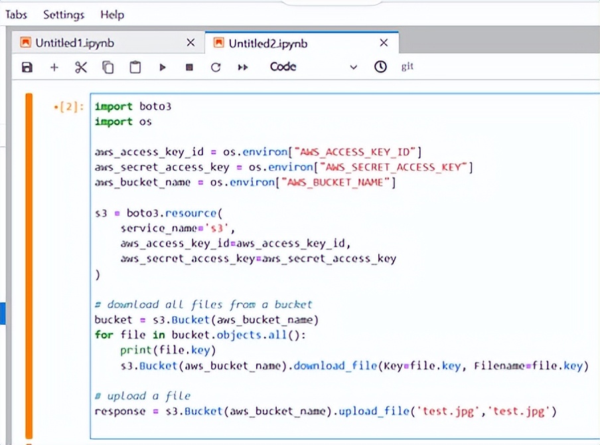Paste cell from the clipboard

[x=135, y=66]
